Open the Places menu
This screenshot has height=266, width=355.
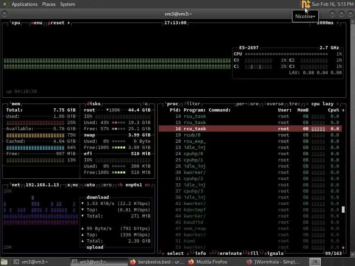(49, 4)
